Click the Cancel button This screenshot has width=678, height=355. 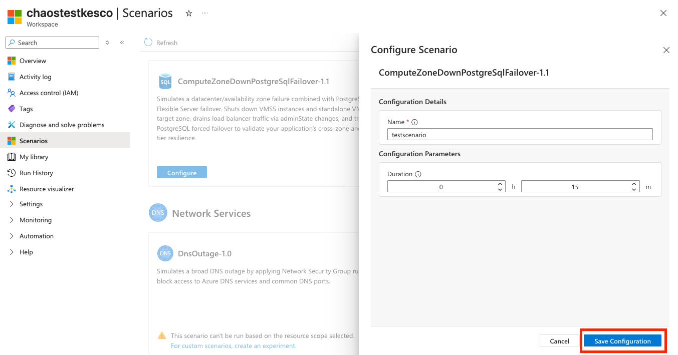(559, 341)
